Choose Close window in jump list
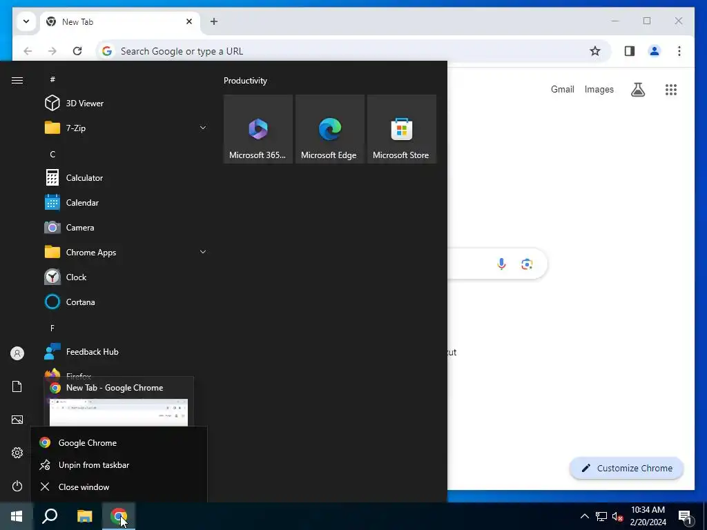The image size is (707, 530). (x=119, y=487)
